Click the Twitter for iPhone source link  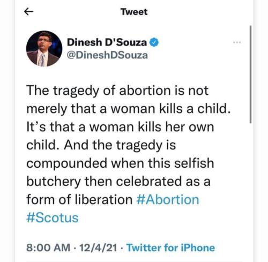tap(170, 248)
